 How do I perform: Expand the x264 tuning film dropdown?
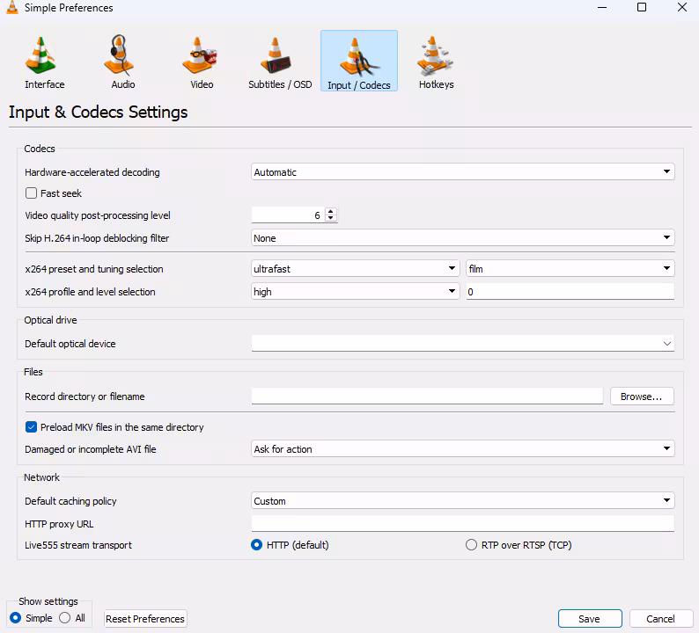point(570,268)
